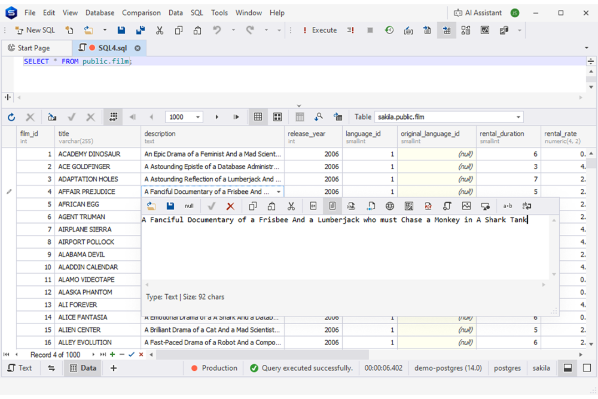Open the fetch size 1000 dropdown
The height and width of the screenshot is (399, 598).
click(x=198, y=117)
